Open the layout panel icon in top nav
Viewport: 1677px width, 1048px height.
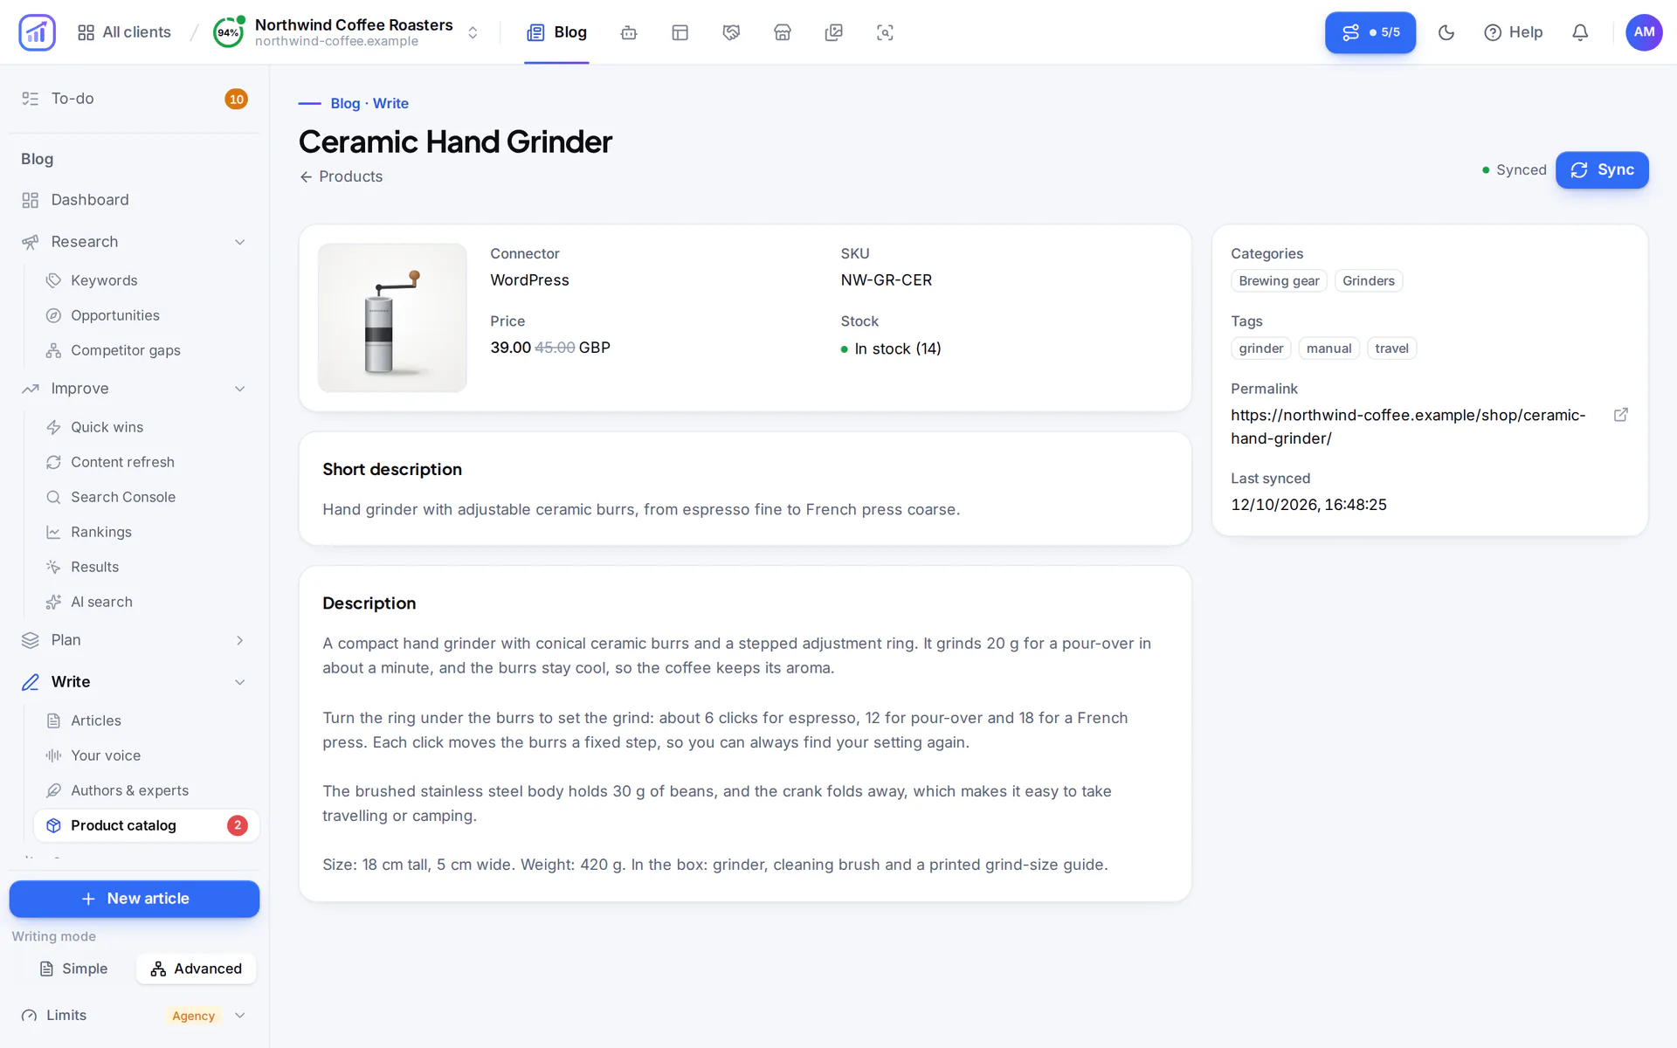(680, 32)
